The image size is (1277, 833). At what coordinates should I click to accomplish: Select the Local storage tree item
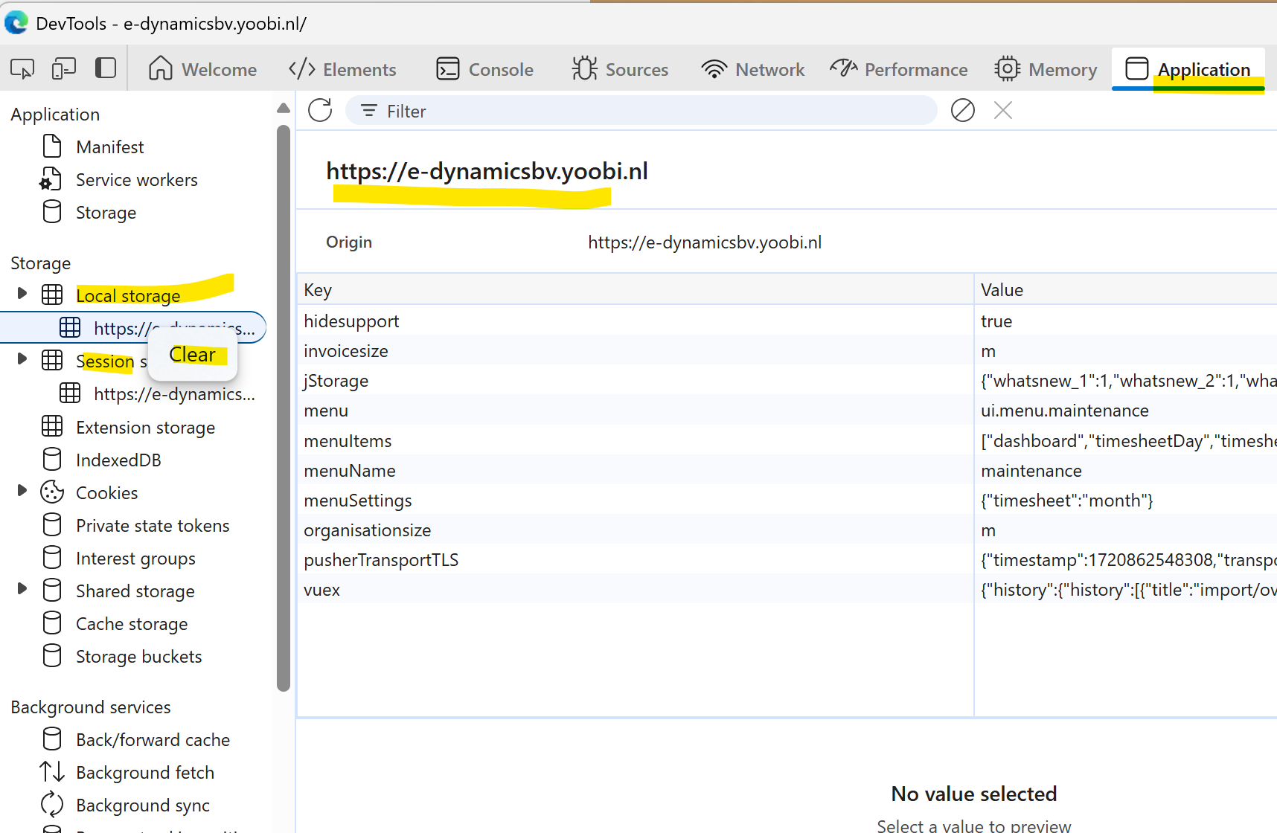pyautogui.click(x=128, y=295)
